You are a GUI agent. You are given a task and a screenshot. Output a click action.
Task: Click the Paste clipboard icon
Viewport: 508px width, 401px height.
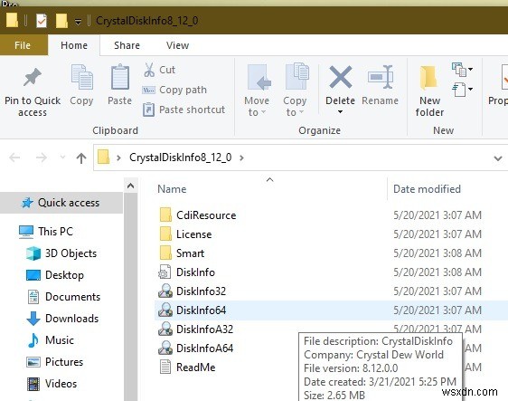coord(120,77)
